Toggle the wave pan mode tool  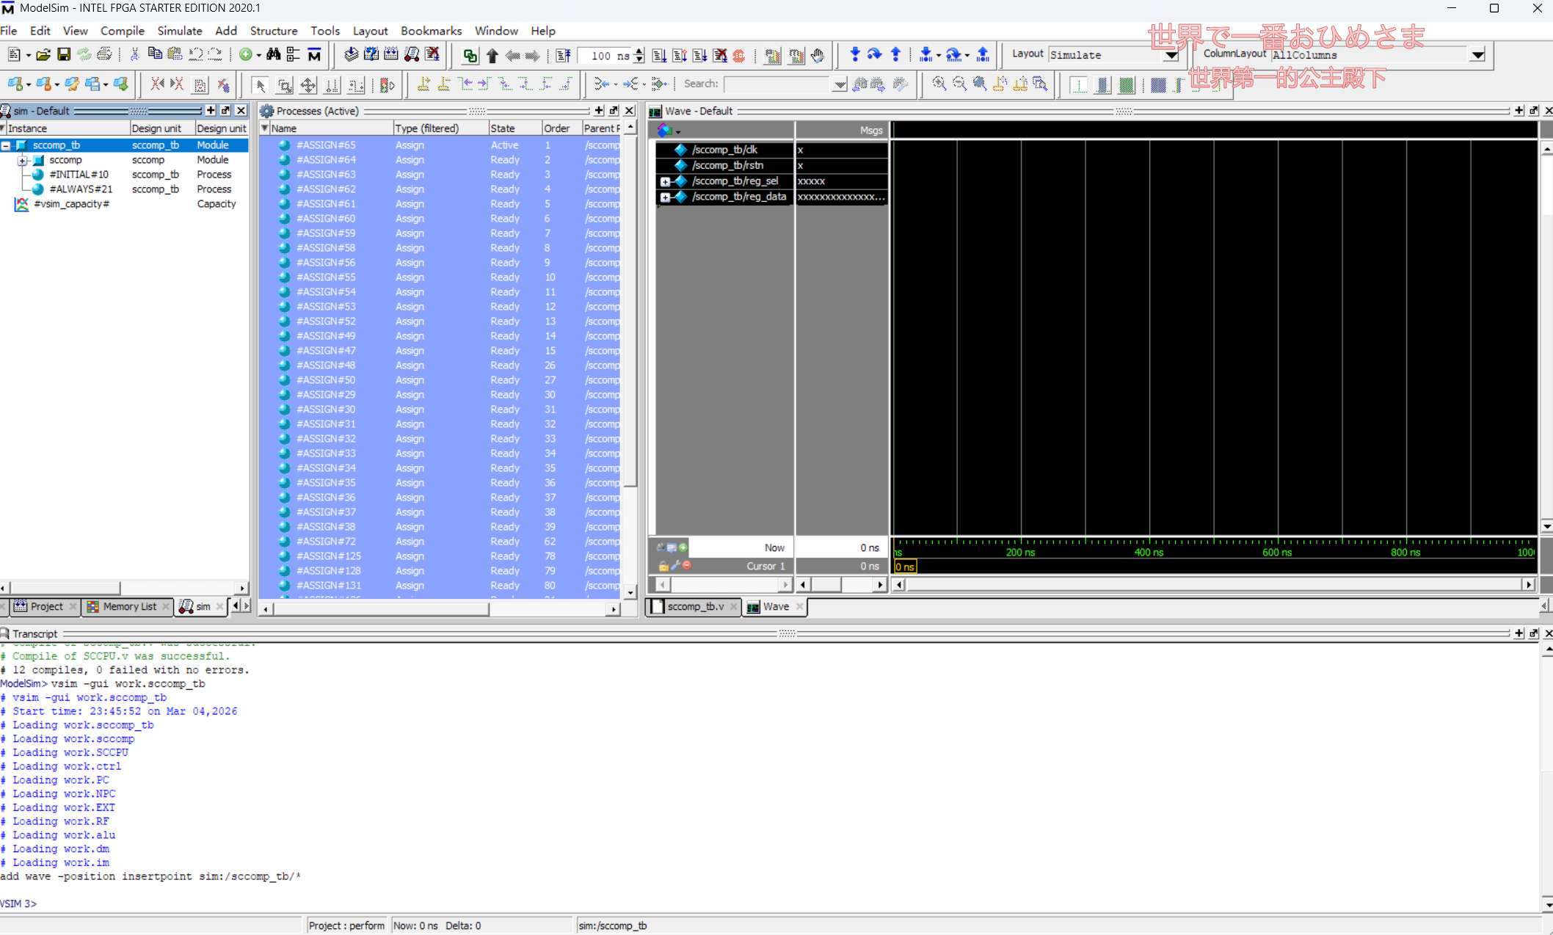tap(308, 85)
